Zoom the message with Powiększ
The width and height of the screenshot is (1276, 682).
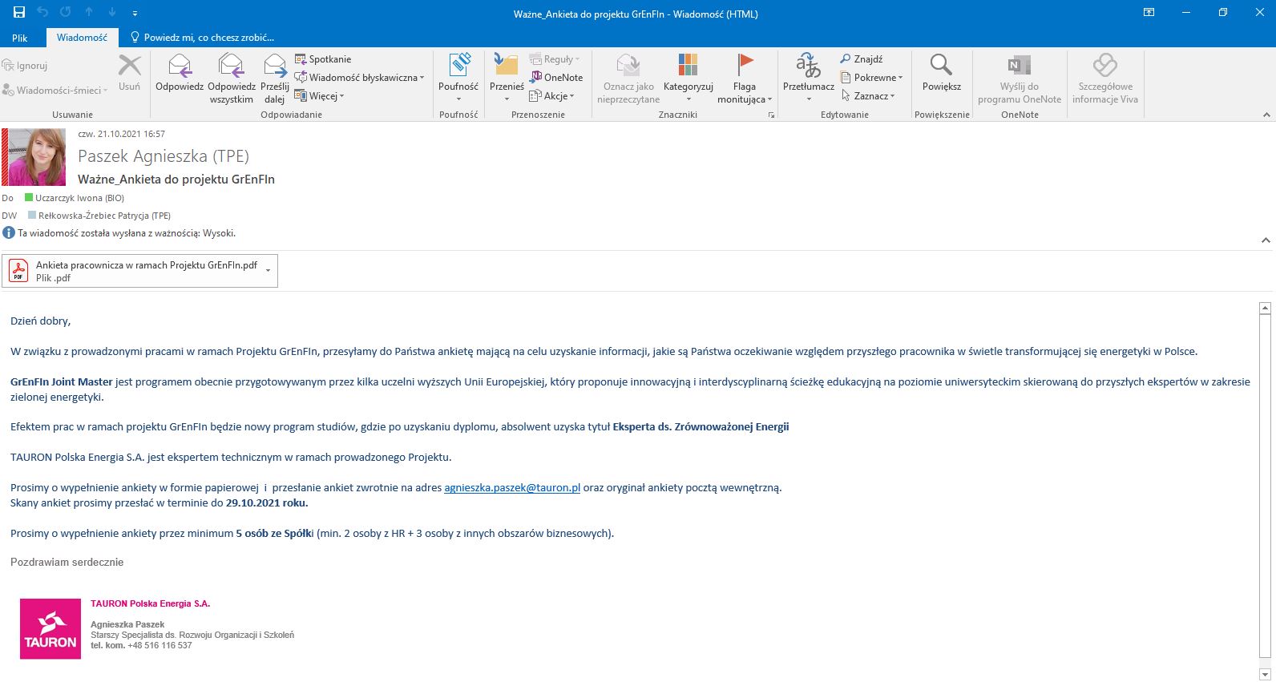point(942,73)
